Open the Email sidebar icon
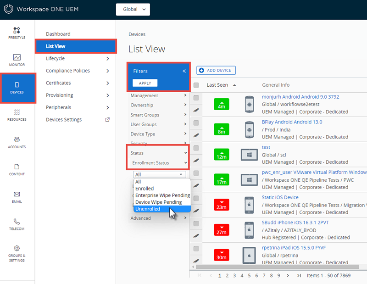367x284 pixels. 17,194
